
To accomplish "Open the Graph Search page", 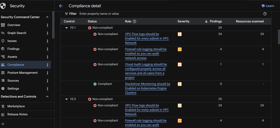I will pyautogui.click(x=17, y=33).
